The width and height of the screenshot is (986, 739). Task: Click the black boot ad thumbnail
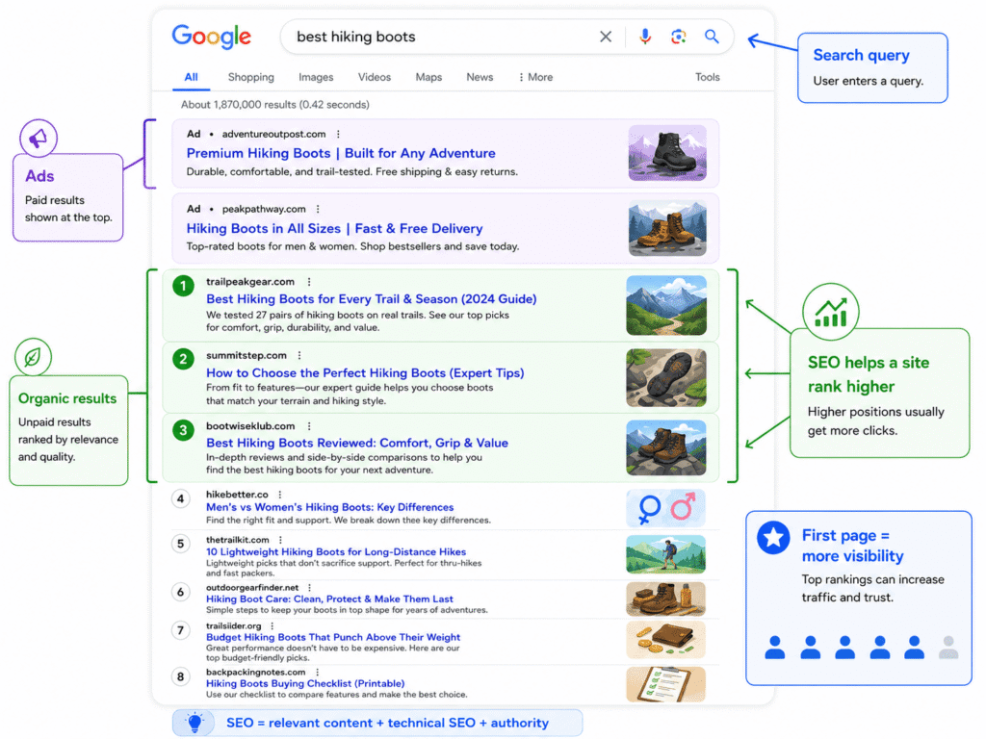[x=667, y=153]
